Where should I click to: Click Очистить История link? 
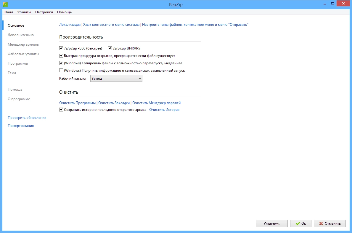pyautogui.click(x=164, y=110)
